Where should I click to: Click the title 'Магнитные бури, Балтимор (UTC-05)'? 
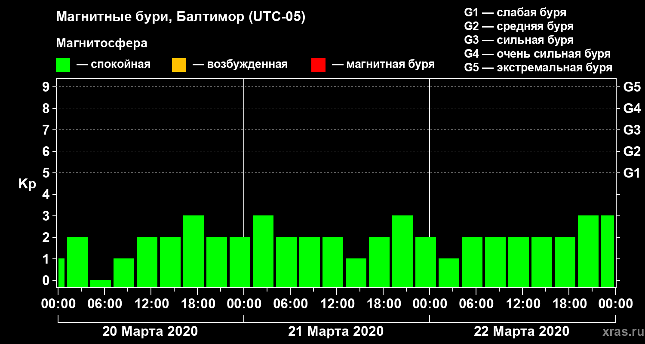click(x=181, y=17)
